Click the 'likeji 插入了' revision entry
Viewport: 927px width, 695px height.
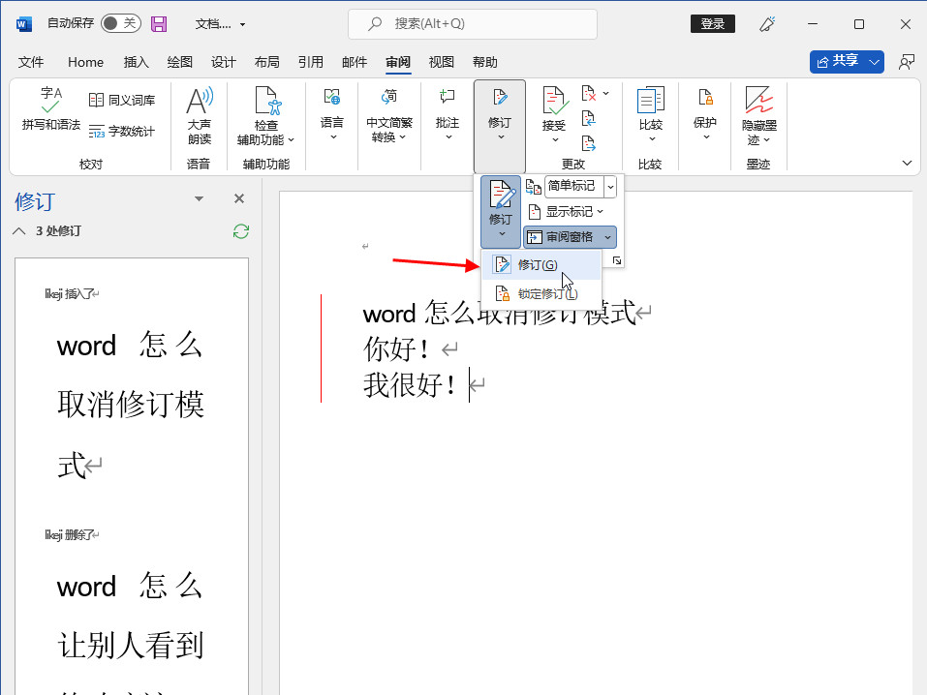(71, 293)
